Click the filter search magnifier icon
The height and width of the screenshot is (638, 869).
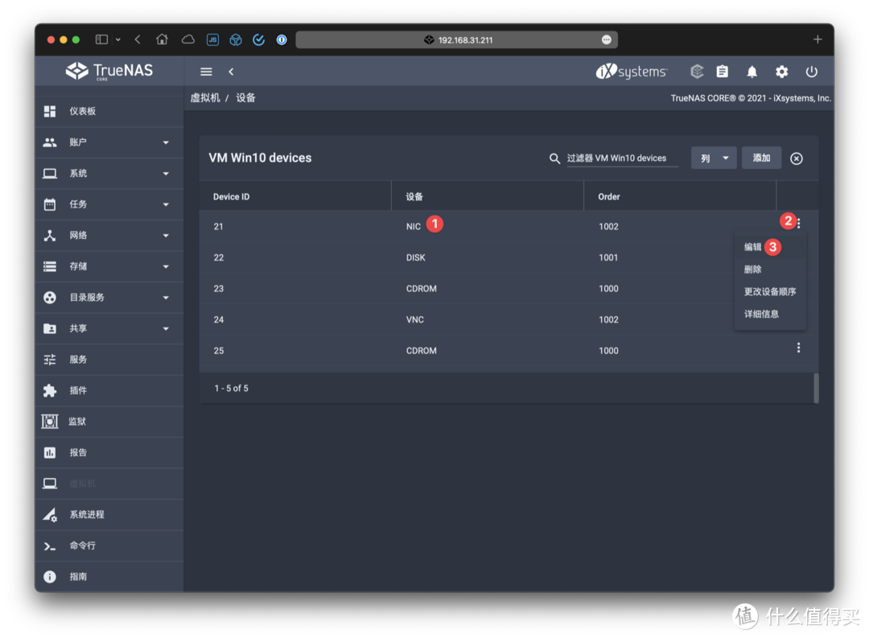click(x=554, y=158)
